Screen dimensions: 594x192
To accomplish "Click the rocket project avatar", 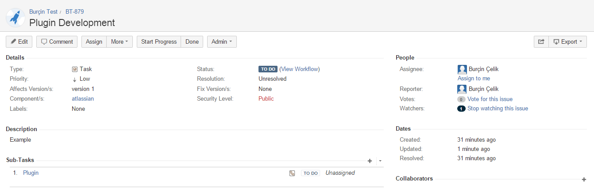I will point(15,17).
